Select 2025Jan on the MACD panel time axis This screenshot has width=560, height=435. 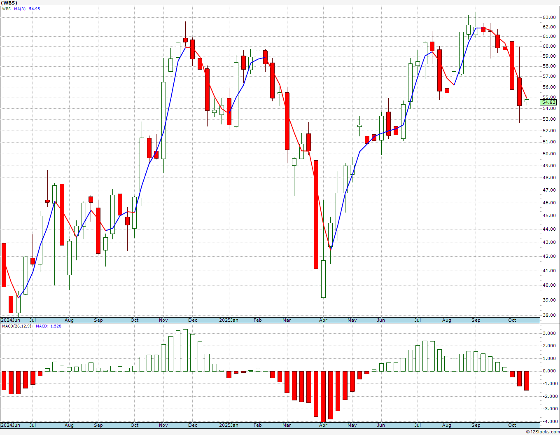(229, 425)
